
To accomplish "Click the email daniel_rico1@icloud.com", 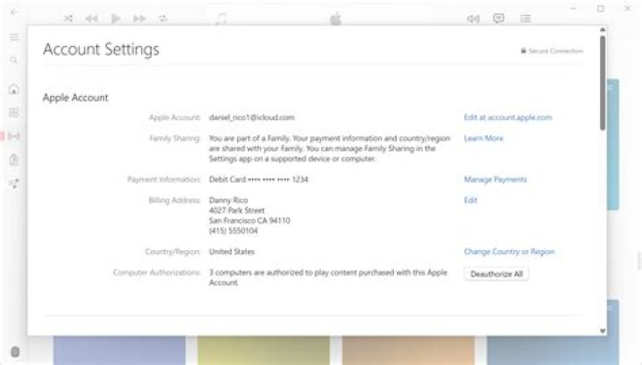I will click(251, 118).
